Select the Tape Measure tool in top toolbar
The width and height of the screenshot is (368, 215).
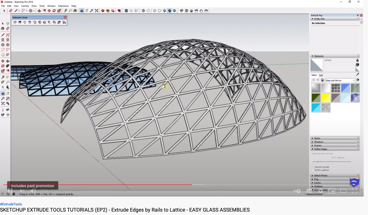pos(65,11)
